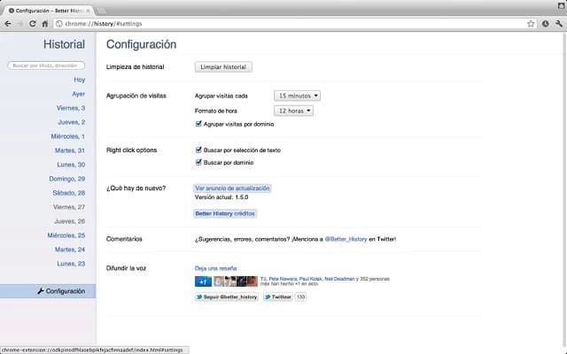
Task: Bookmark this page with the star icon
Action: tap(530, 24)
